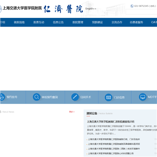Click the phone icon beside 021-58752345
Viewport: 157px width, 157px height.
click(132, 6)
